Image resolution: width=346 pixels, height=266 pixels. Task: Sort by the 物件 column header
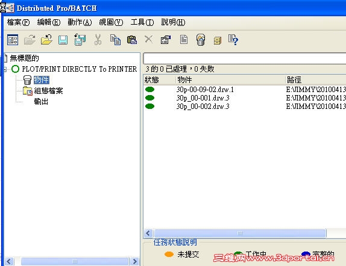pos(230,80)
